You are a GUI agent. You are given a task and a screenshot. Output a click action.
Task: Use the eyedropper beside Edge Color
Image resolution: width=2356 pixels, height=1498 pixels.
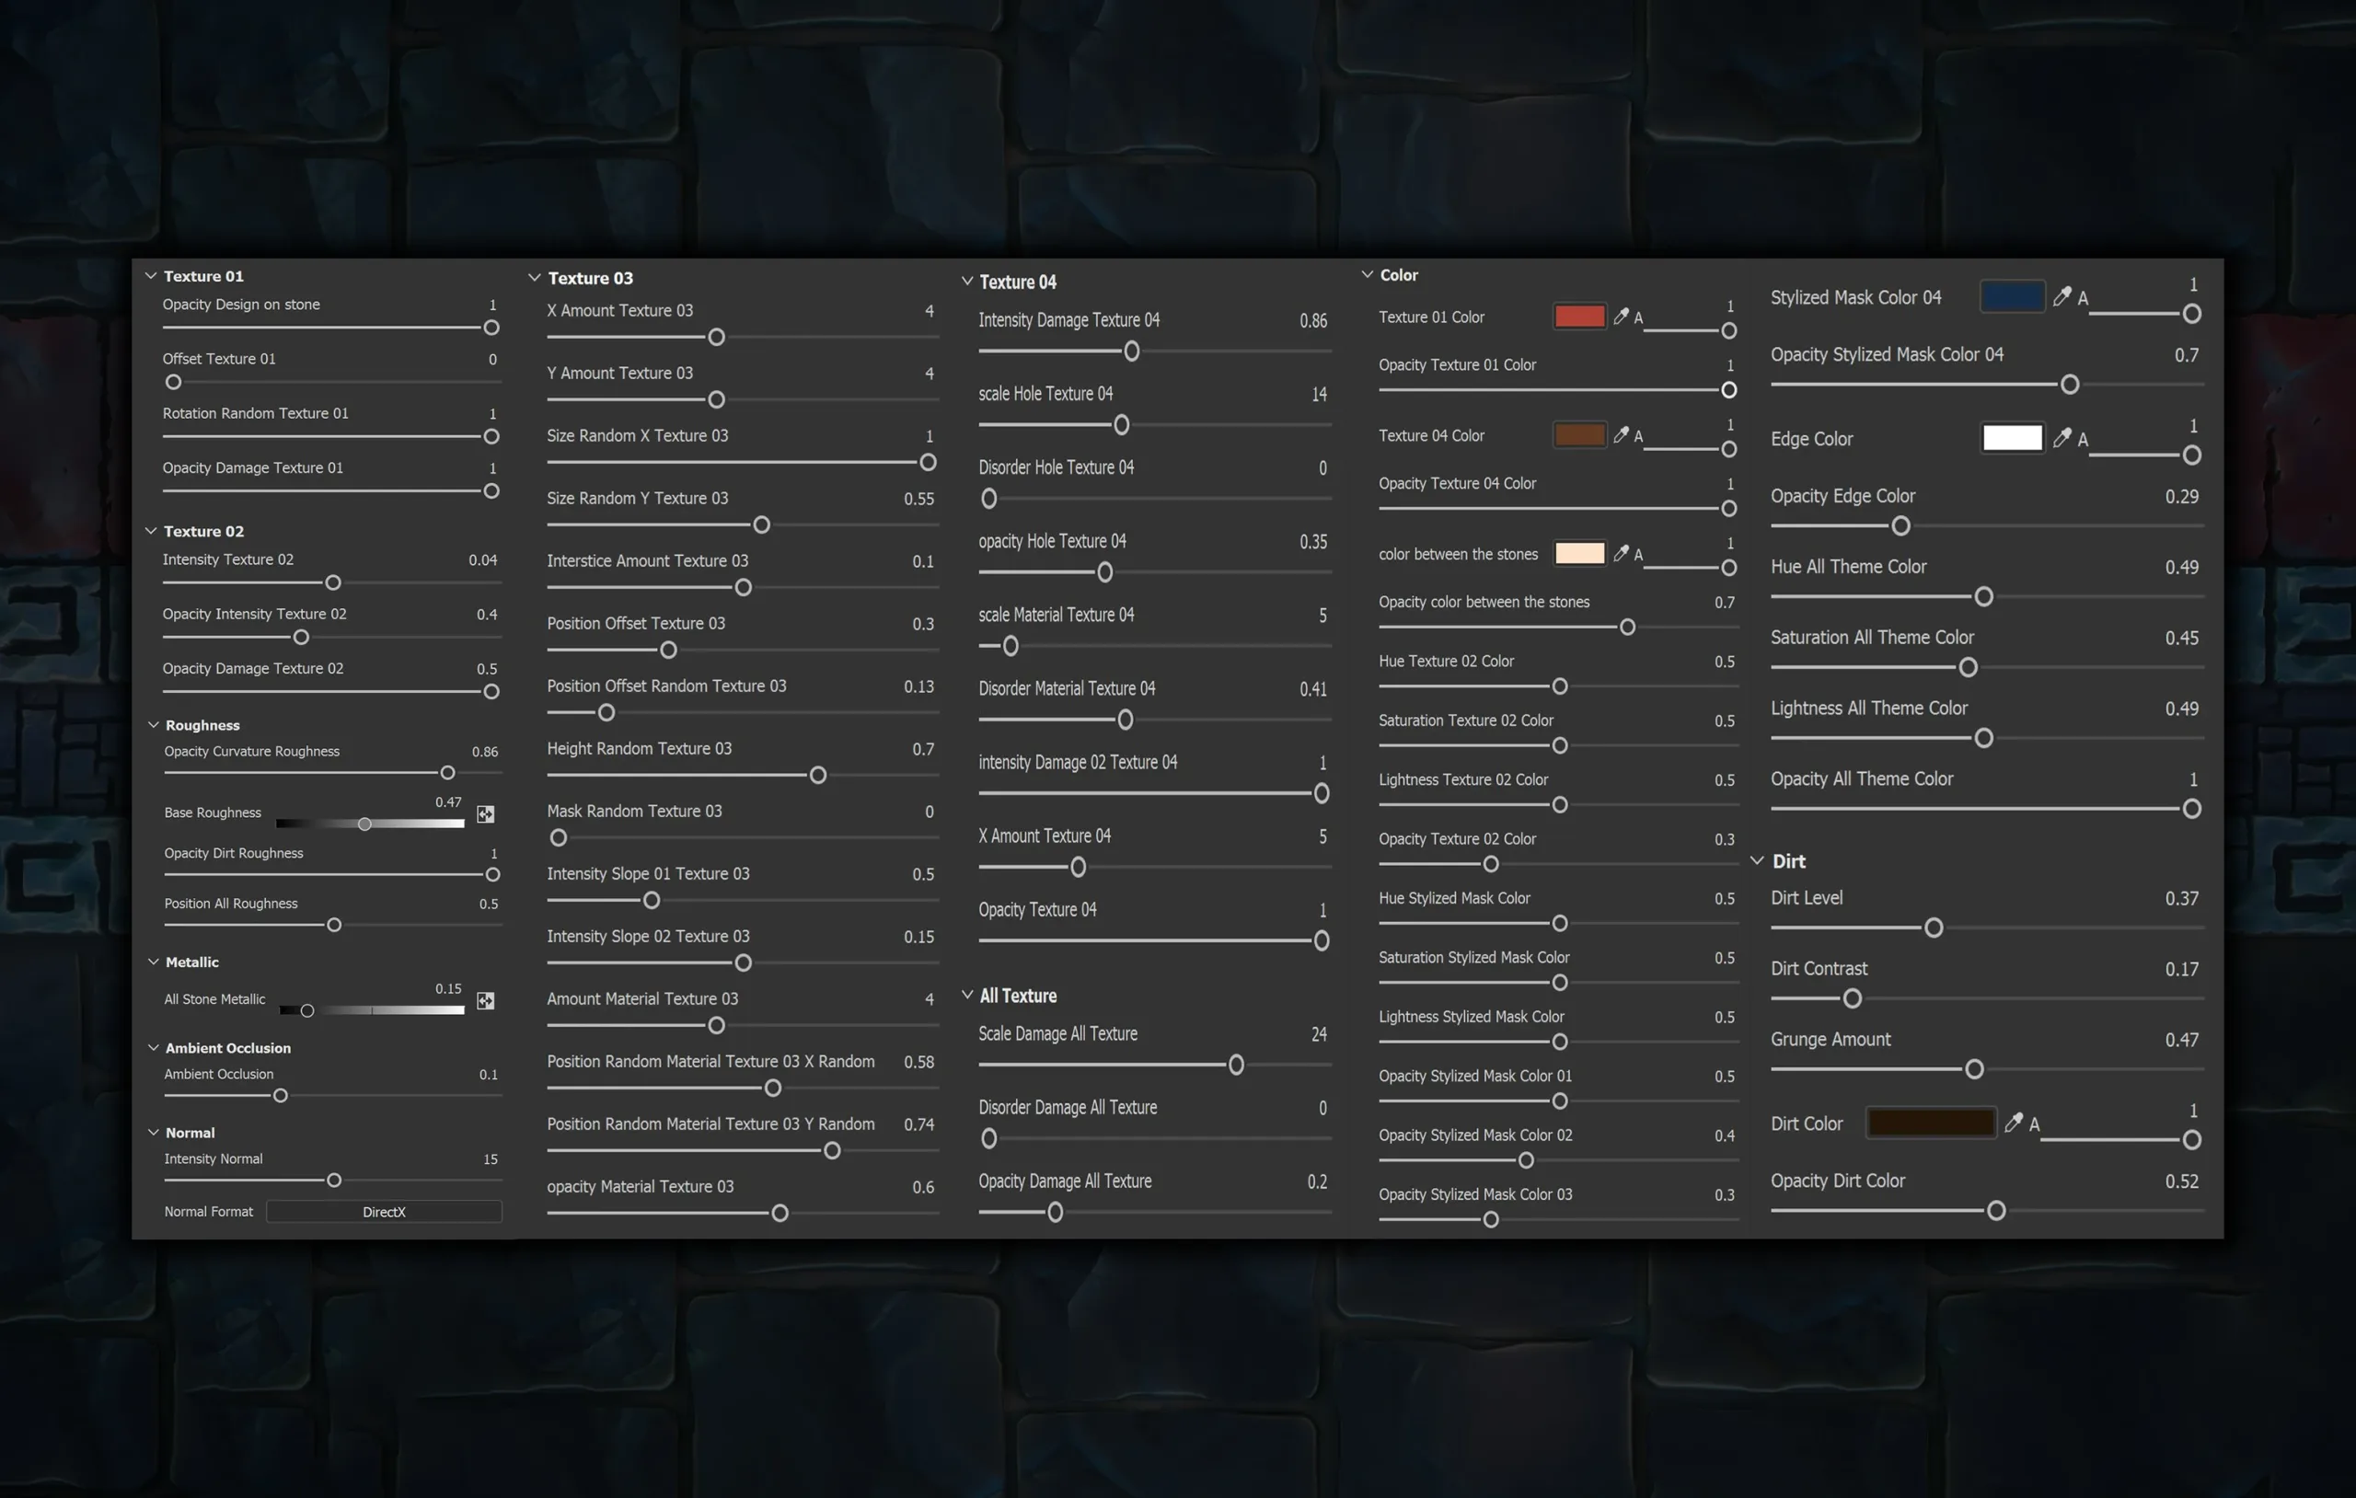[x=2061, y=437]
